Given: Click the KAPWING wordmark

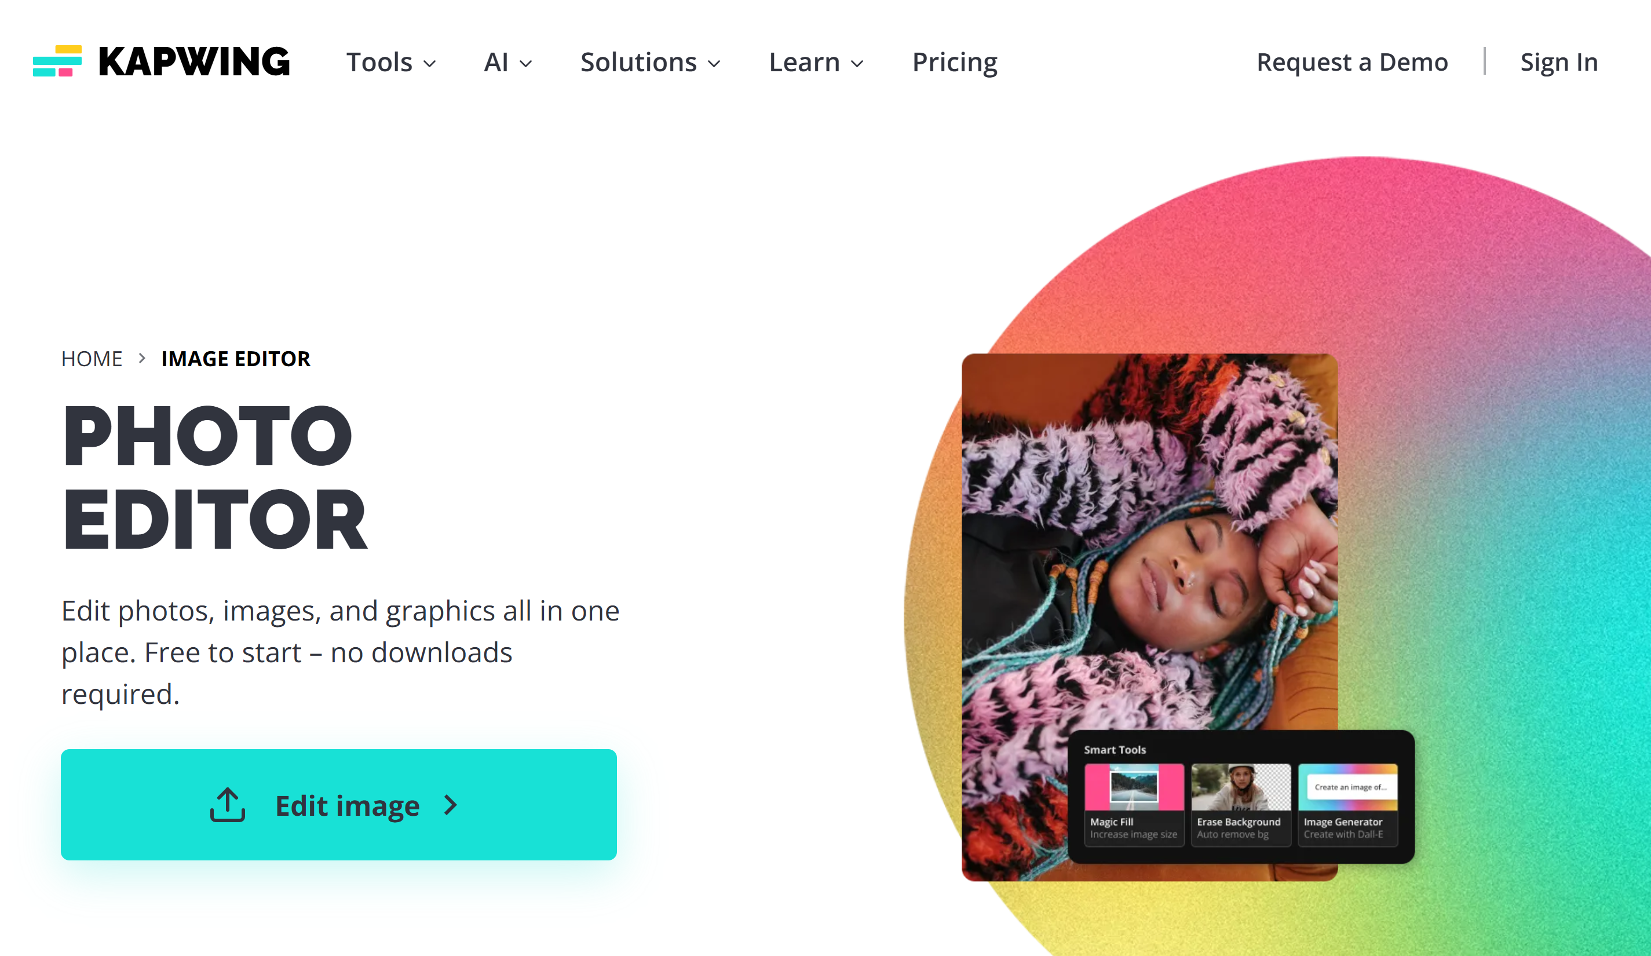Looking at the screenshot, I should 194,61.
